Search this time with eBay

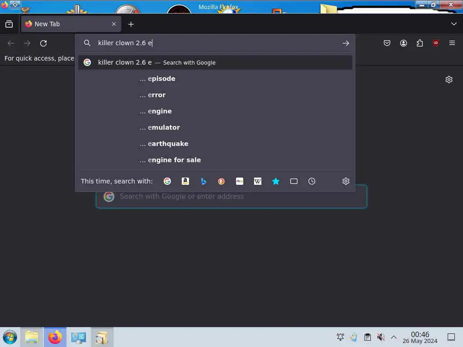click(x=240, y=181)
